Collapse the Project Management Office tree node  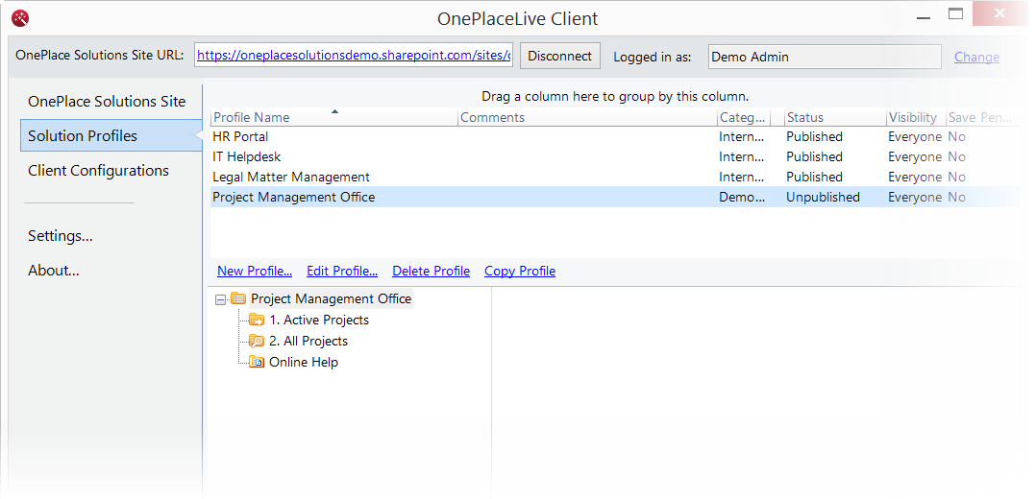[x=221, y=299]
